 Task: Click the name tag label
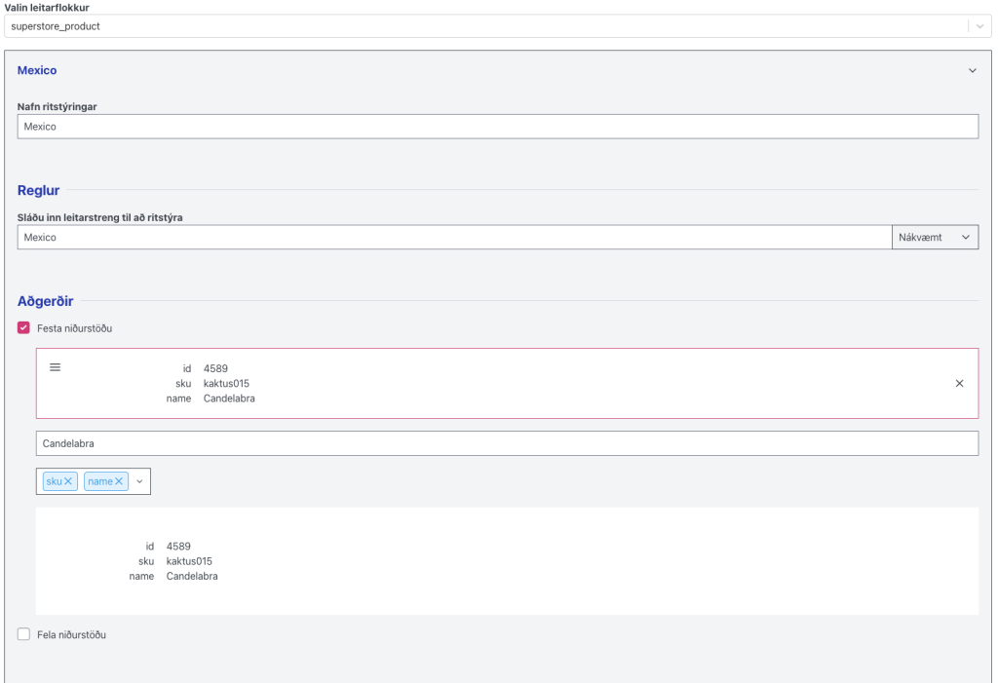(99, 481)
